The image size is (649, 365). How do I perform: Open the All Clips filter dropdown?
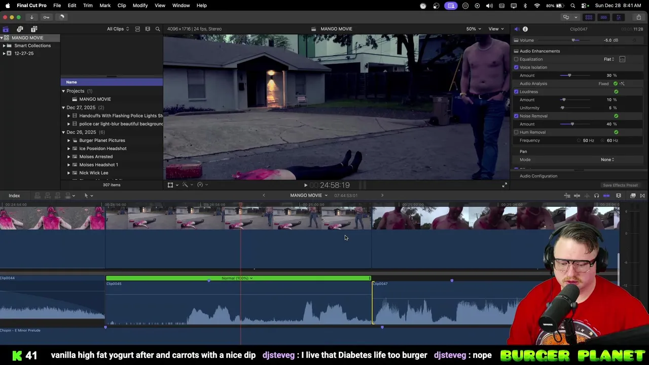(x=118, y=29)
